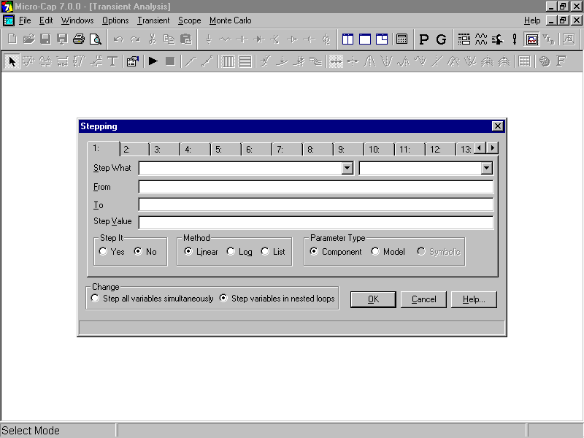This screenshot has height=438, width=584.
Task: Click the Cancel button
Action: pyautogui.click(x=423, y=299)
